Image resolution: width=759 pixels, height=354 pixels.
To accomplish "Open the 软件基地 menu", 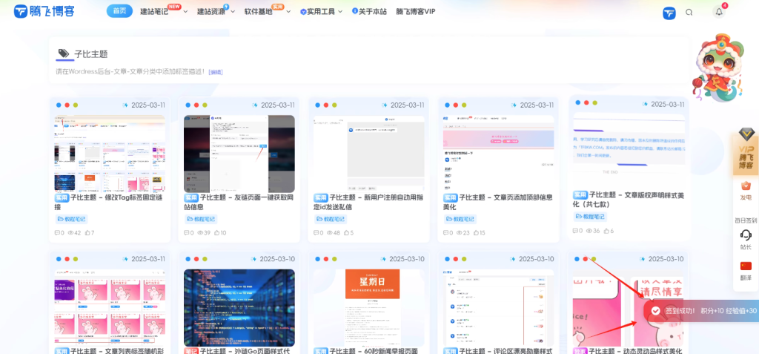I will (258, 11).
